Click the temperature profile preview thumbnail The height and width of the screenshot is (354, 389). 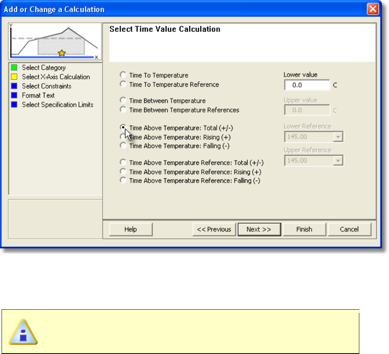click(55, 41)
